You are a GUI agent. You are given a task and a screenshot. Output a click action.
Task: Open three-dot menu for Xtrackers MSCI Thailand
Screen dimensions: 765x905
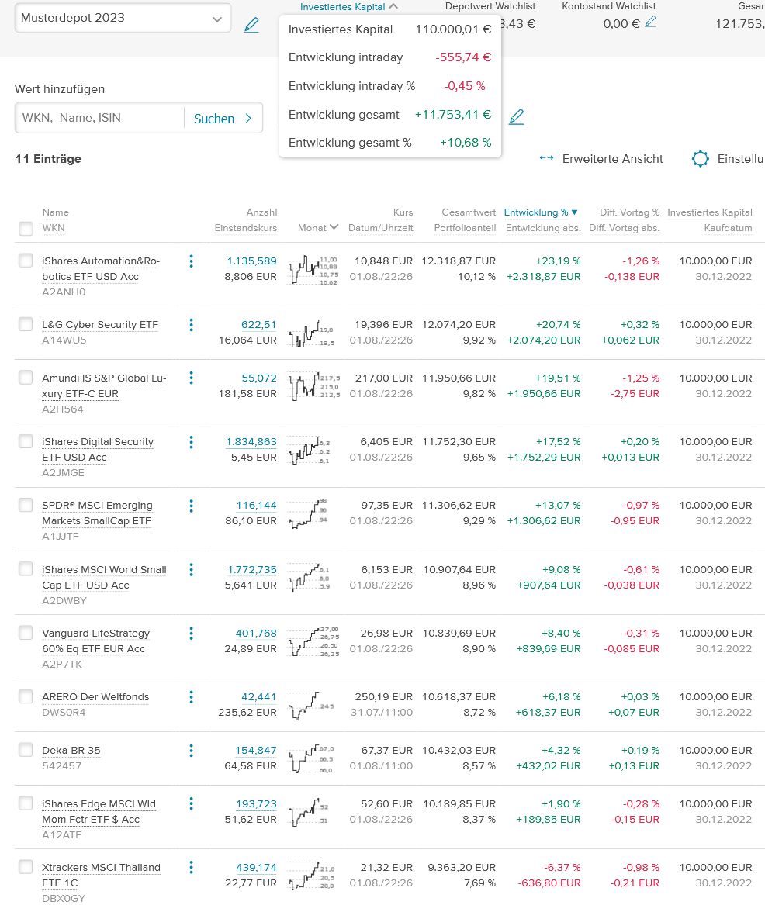191,868
